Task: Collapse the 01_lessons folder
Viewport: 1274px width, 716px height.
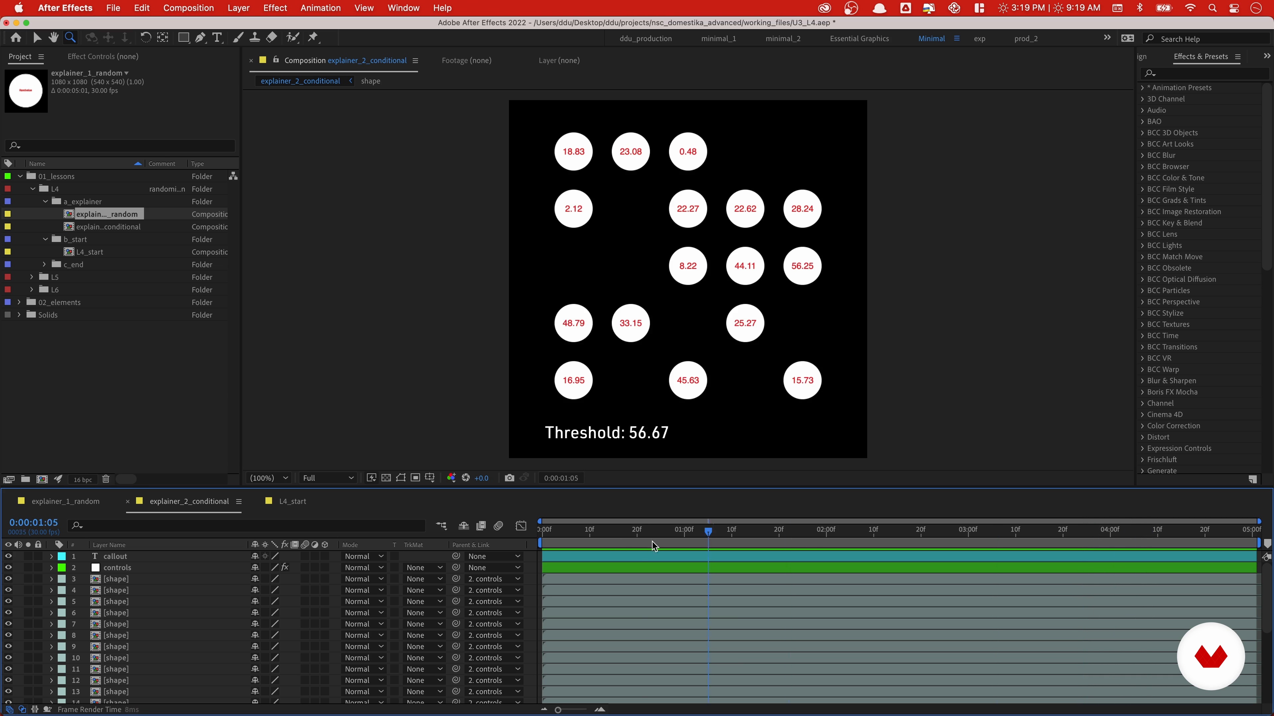Action: point(20,176)
